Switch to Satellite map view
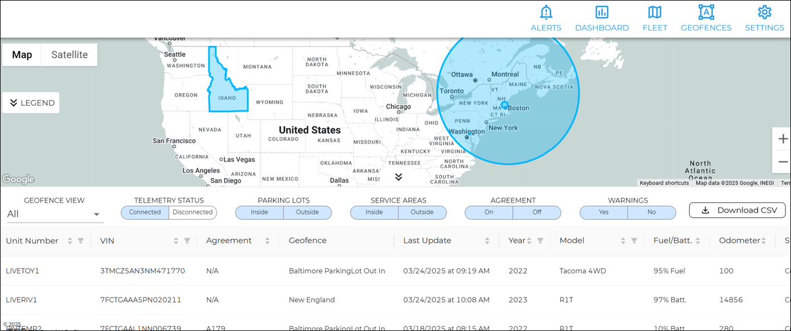 69,55
